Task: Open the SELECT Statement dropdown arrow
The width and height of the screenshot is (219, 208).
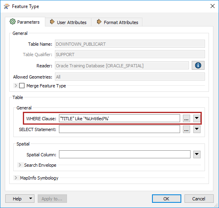Action: [197, 129]
